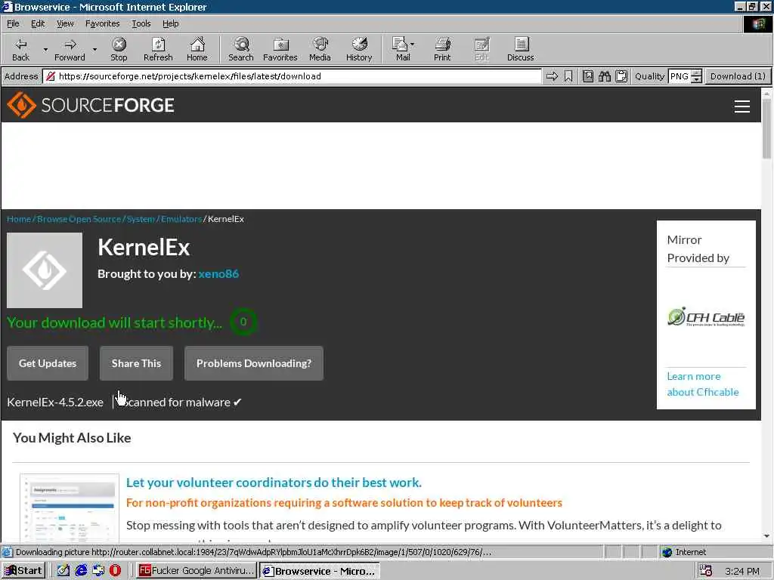The width and height of the screenshot is (774, 580).
Task: Click the binoculars find icon
Action: pyautogui.click(x=605, y=76)
